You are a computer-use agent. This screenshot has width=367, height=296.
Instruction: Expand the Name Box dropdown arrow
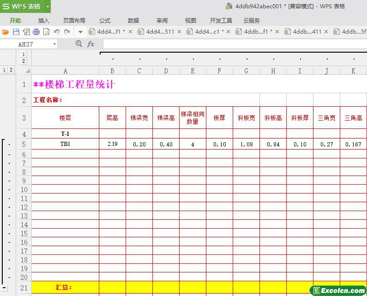54,44
